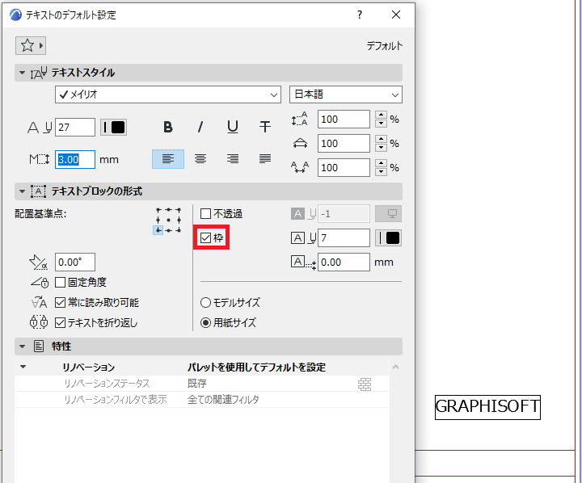Viewport: 582px width, 483px height.
Task: Click the properties list scroll up arrow
Action: coord(395,367)
